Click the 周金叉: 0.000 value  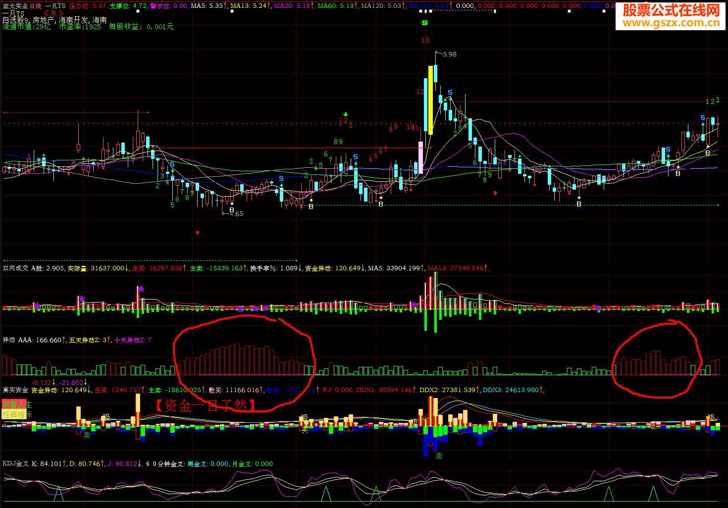(x=208, y=464)
